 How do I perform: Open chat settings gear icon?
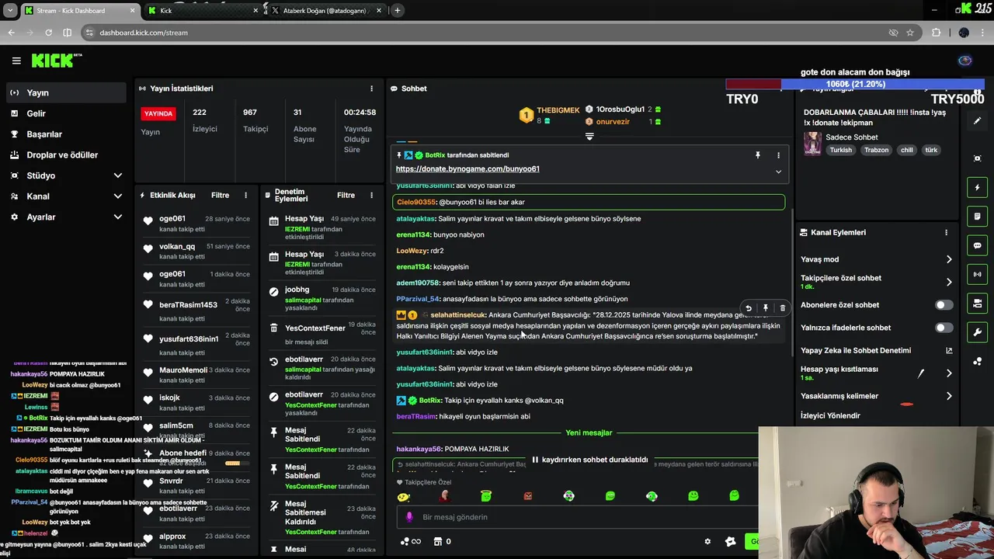pos(707,542)
